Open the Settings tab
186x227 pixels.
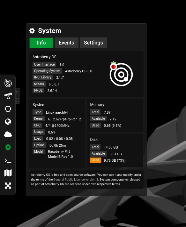(93, 43)
